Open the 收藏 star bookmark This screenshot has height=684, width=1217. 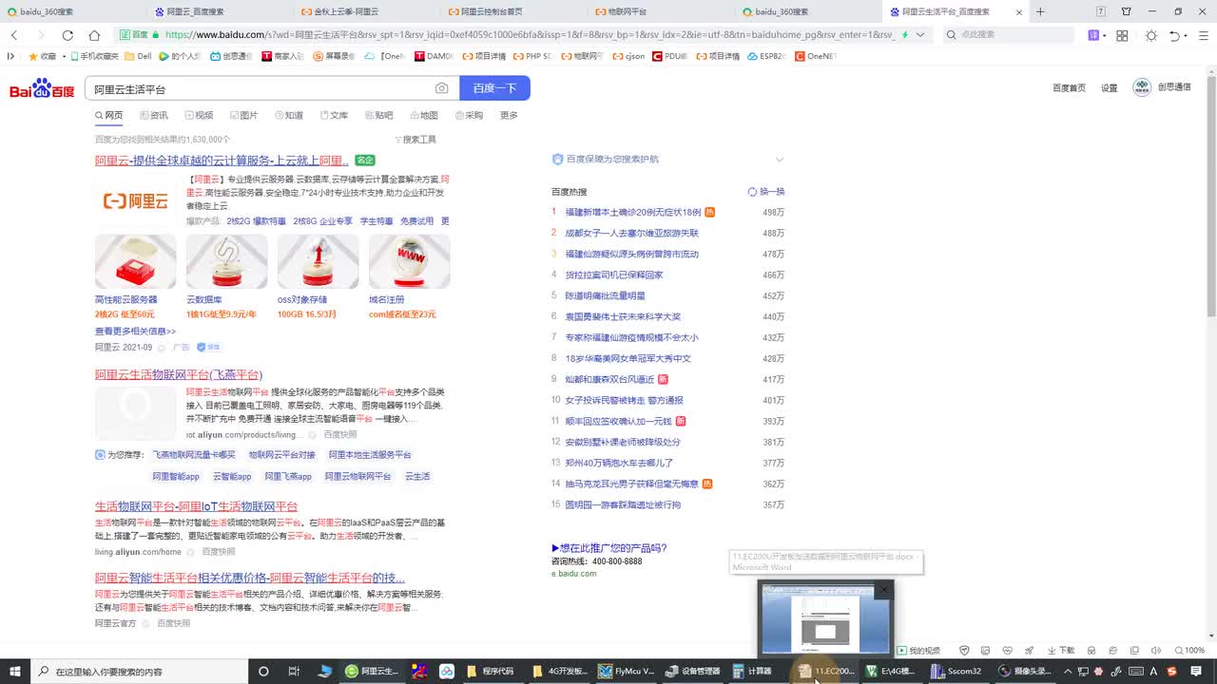43,56
